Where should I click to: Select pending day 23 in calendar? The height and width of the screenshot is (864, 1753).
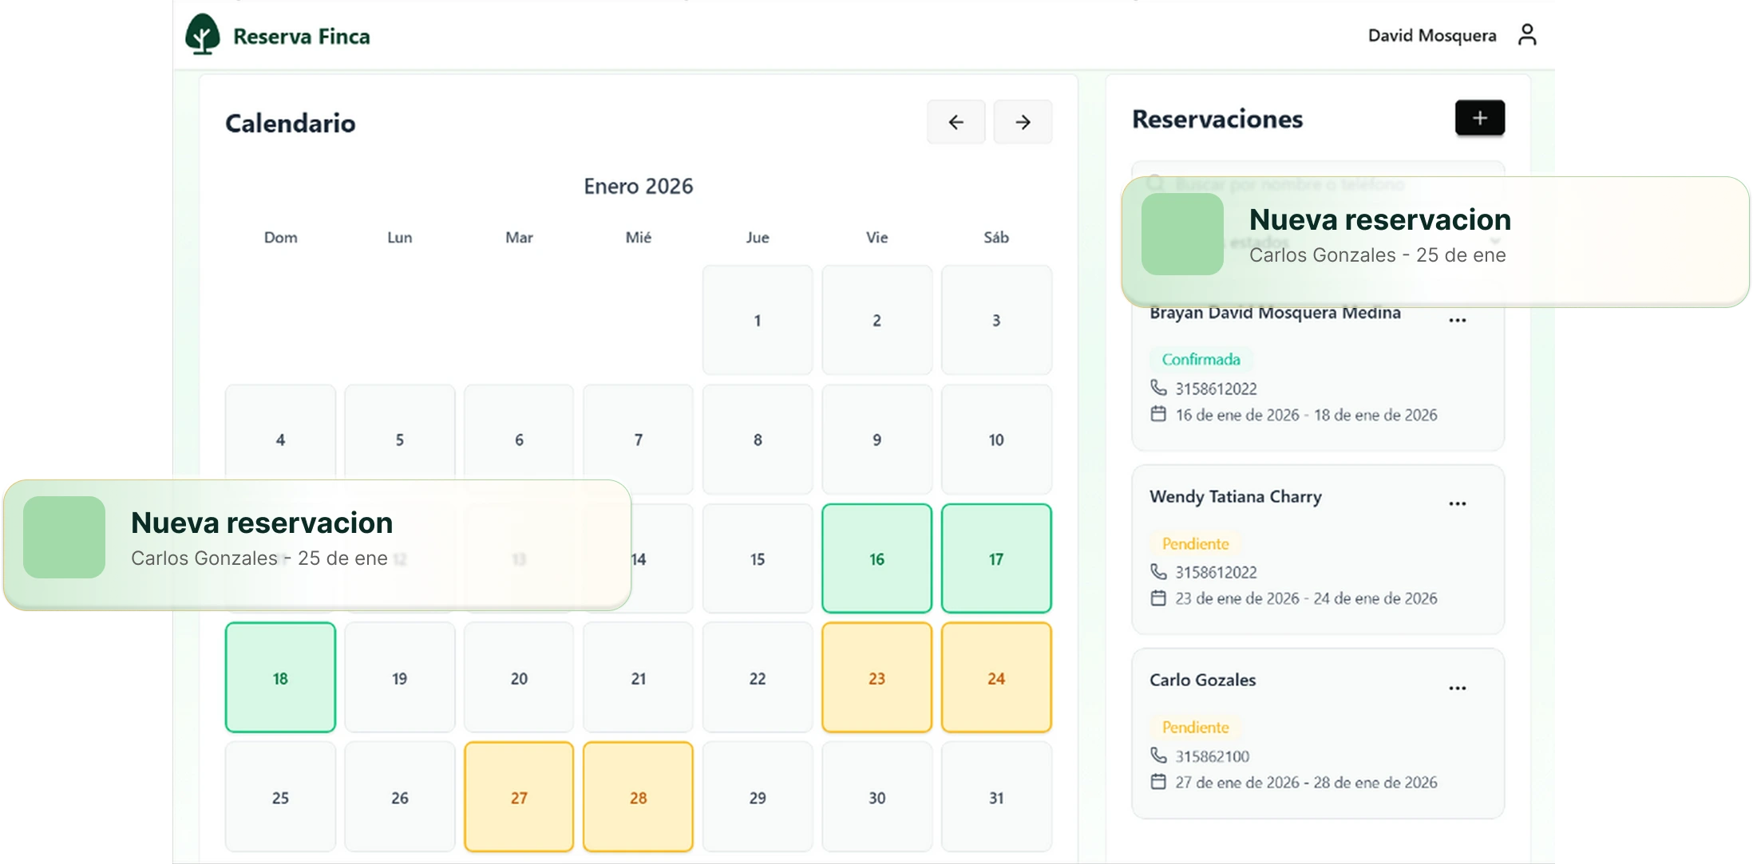pos(876,678)
